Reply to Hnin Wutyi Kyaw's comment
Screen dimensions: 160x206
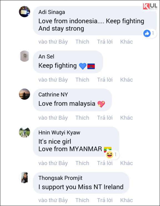[x=105, y=163]
